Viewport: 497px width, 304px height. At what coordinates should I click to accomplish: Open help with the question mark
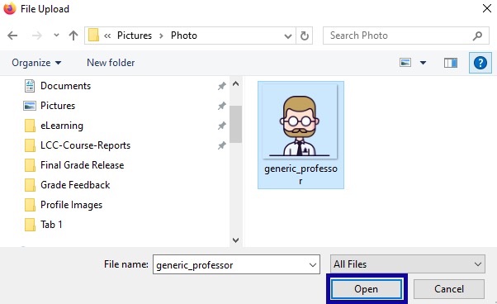coord(480,63)
